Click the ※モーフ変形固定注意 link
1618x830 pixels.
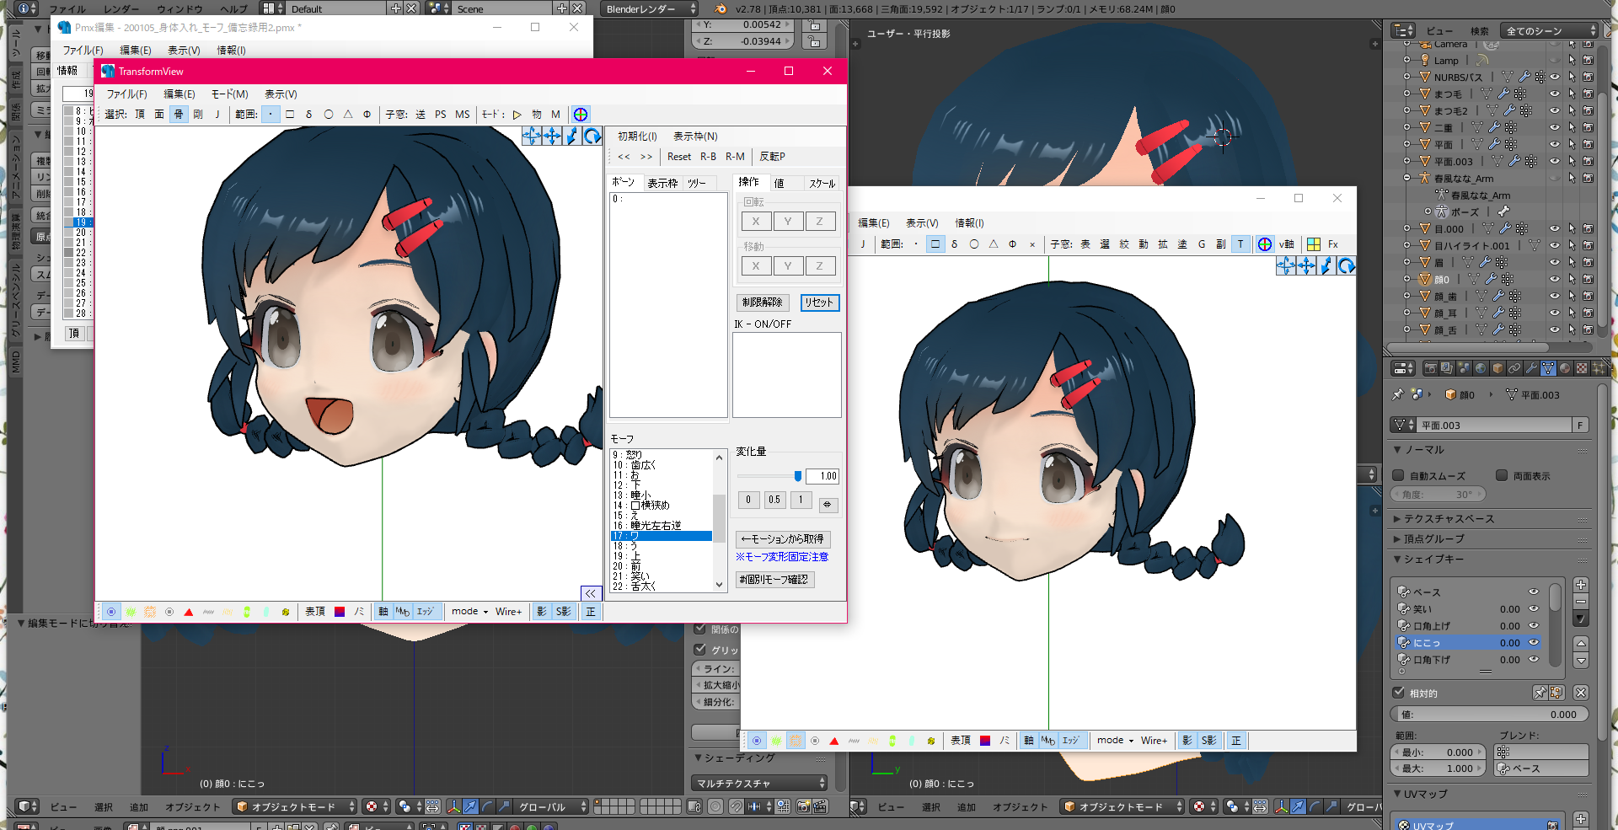point(782,557)
